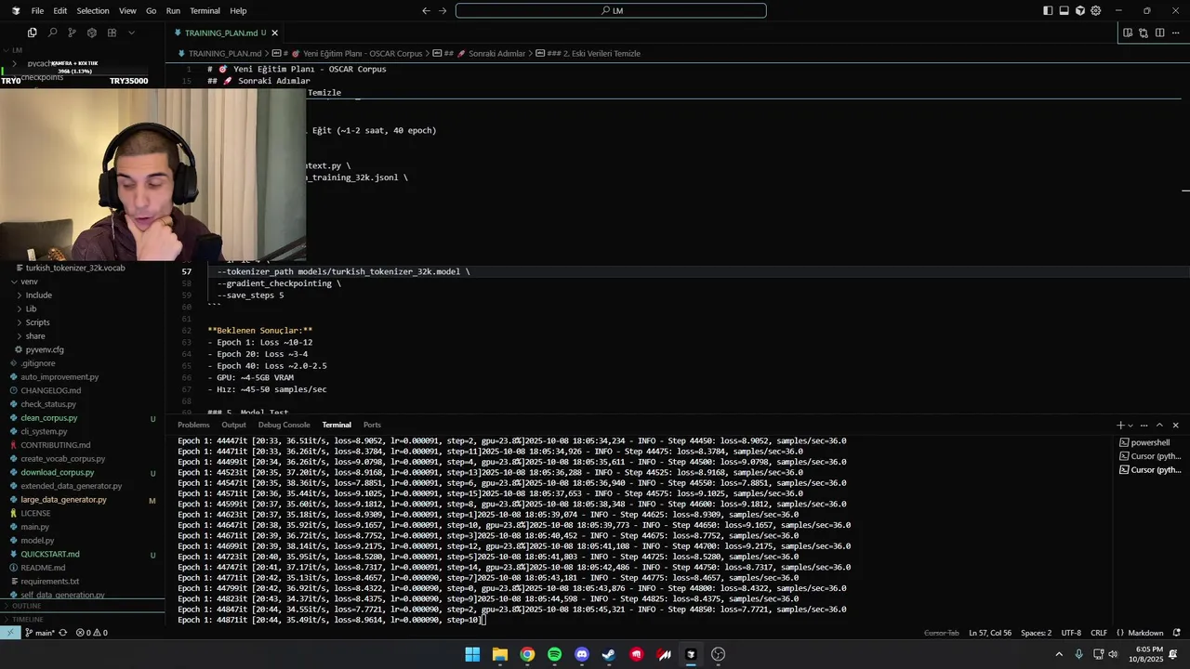The image size is (1190, 669).
Task: Expand the Include folder in venv
Action: 38,295
